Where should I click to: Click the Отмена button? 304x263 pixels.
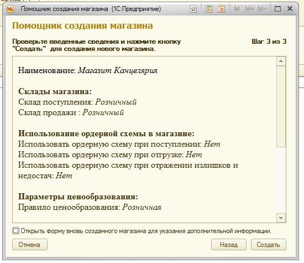[x=30, y=245]
